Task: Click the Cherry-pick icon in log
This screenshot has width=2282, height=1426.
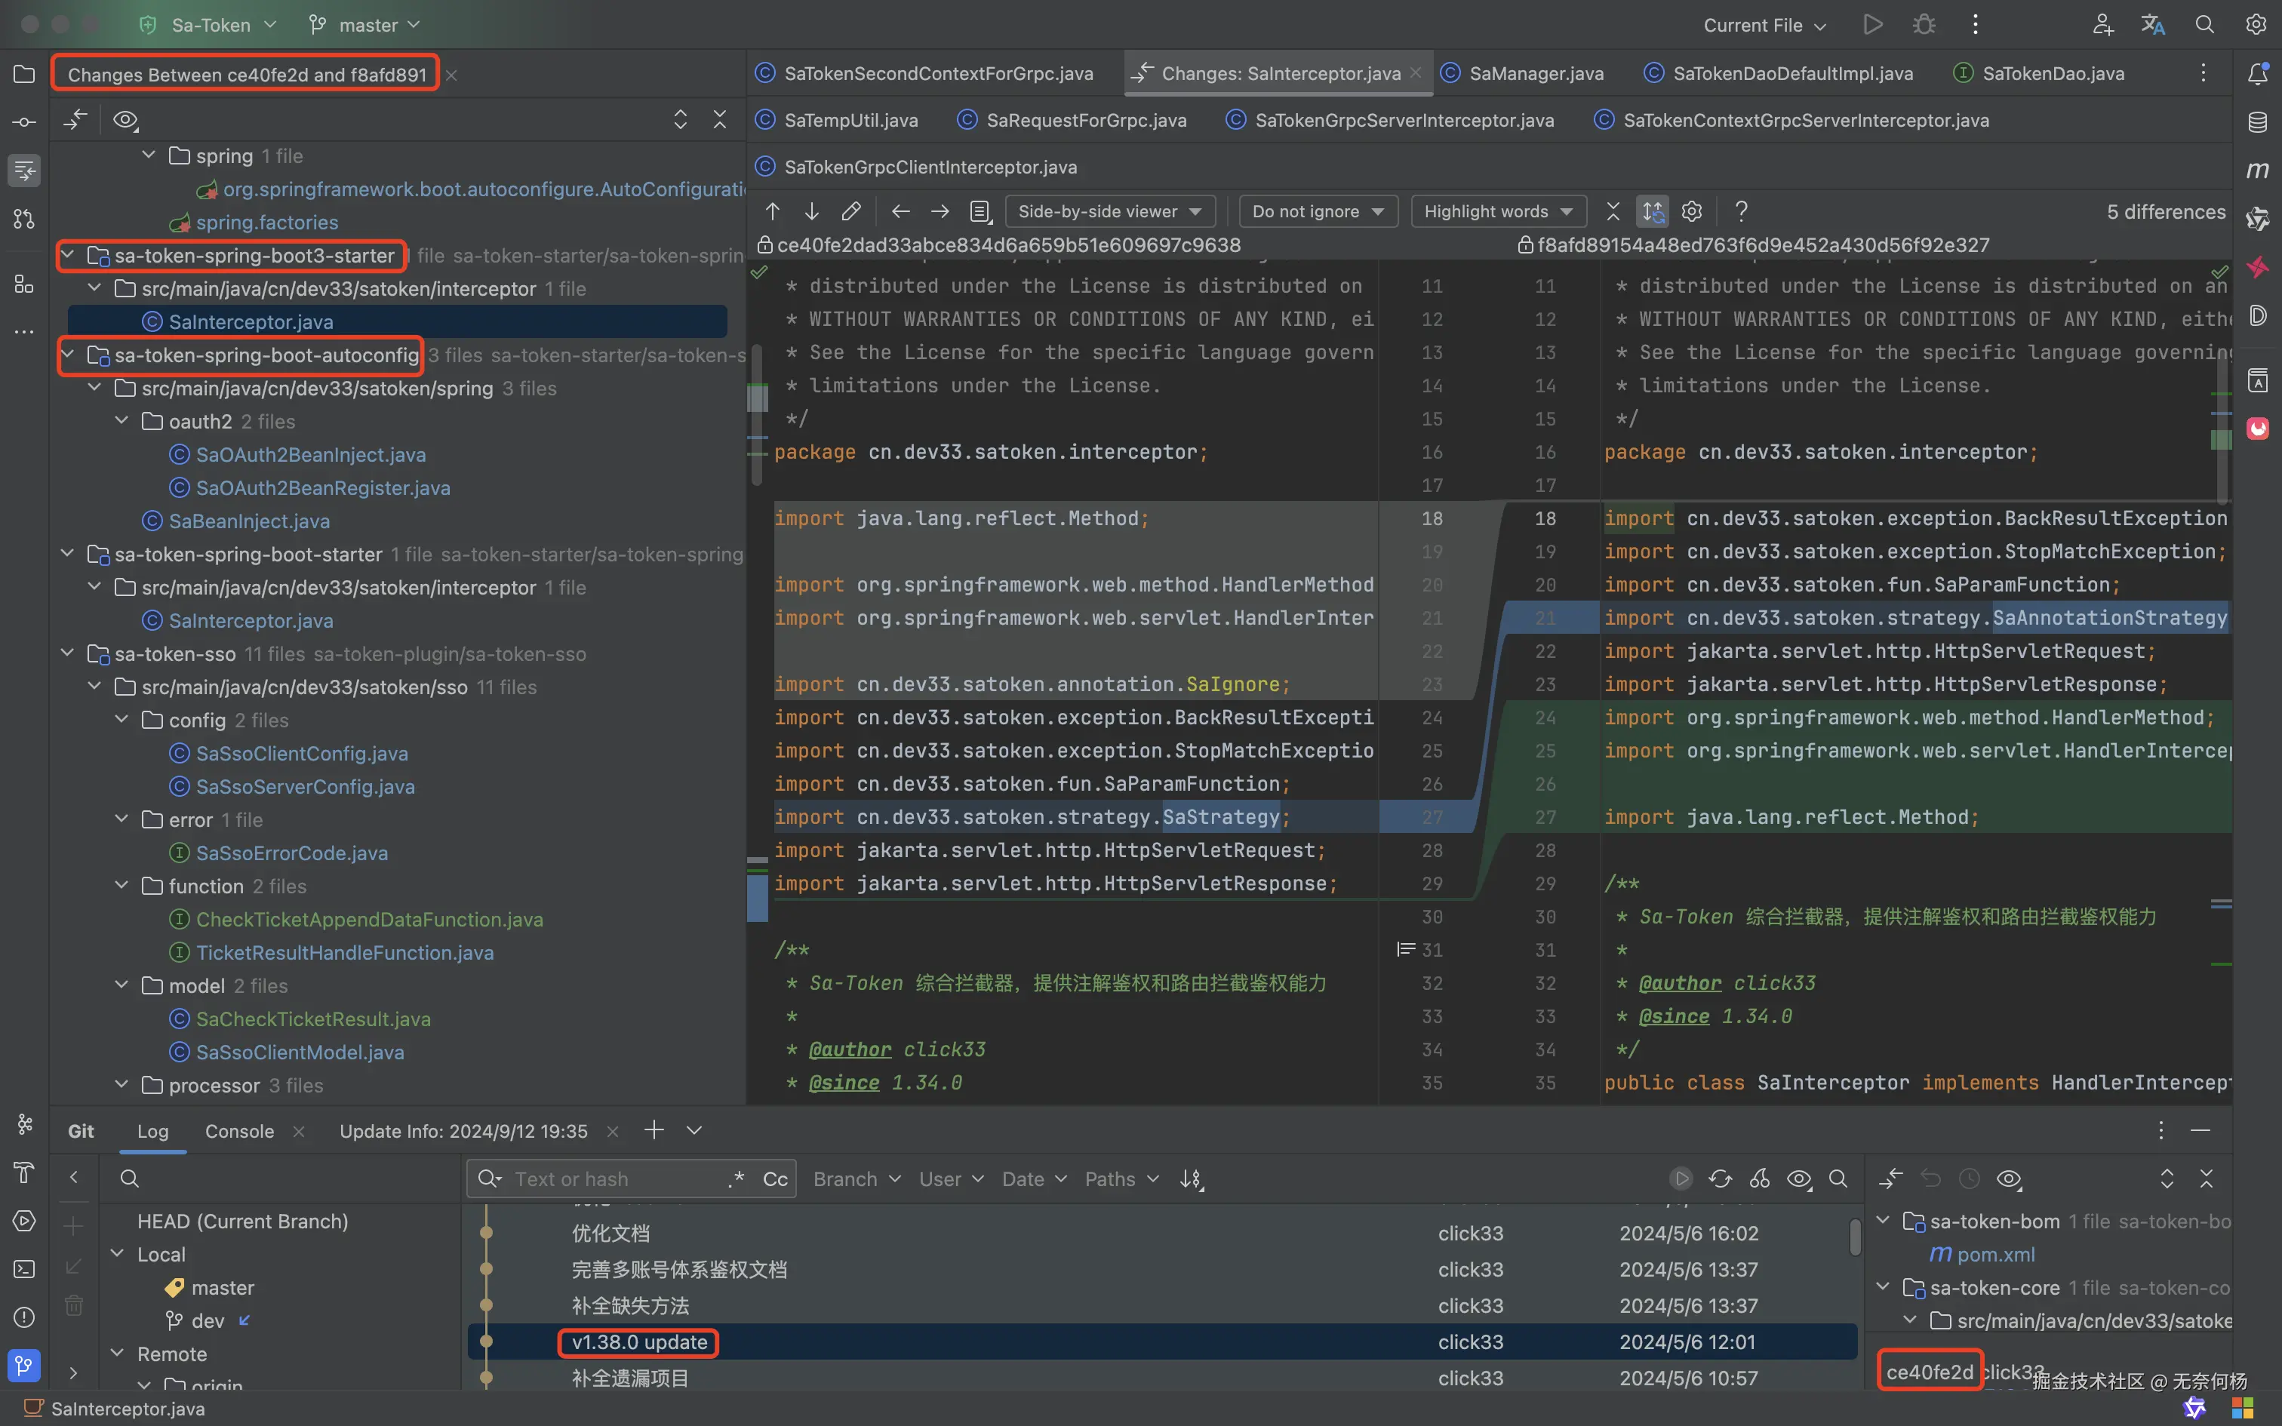Action: click(x=1760, y=1179)
